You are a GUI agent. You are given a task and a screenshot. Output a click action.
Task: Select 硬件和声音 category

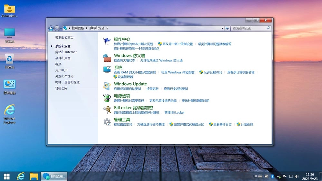pyautogui.click(x=63, y=58)
